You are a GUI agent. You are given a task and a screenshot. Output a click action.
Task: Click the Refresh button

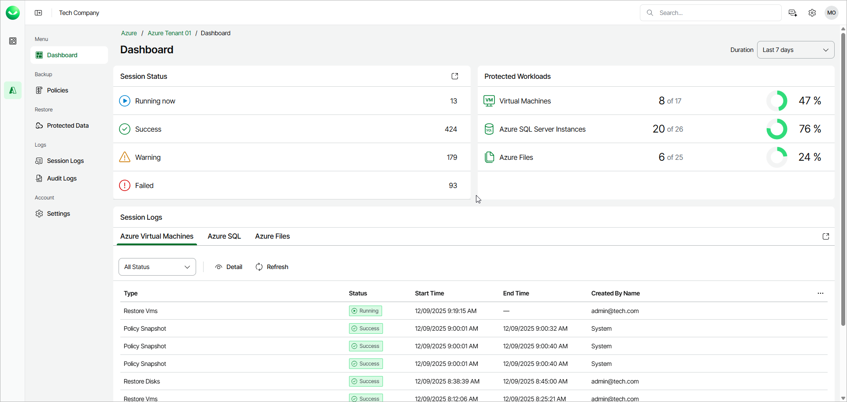click(272, 267)
